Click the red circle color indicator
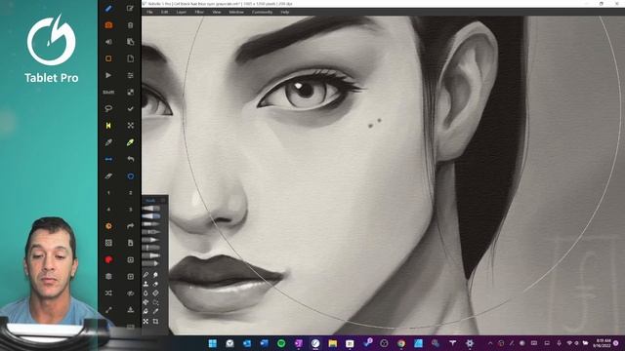The image size is (625, 351). 108,259
